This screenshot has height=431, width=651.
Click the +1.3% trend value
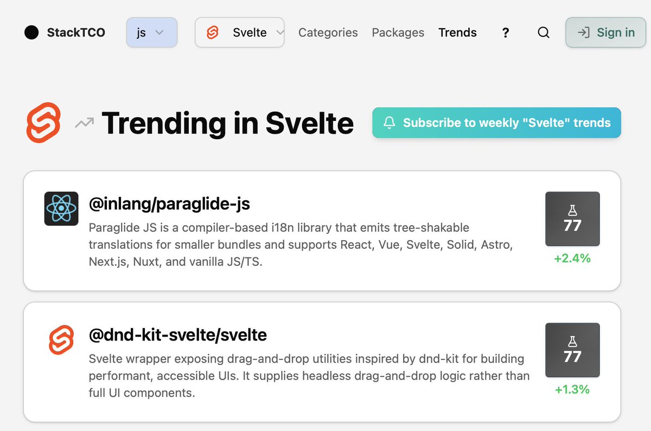[572, 390]
